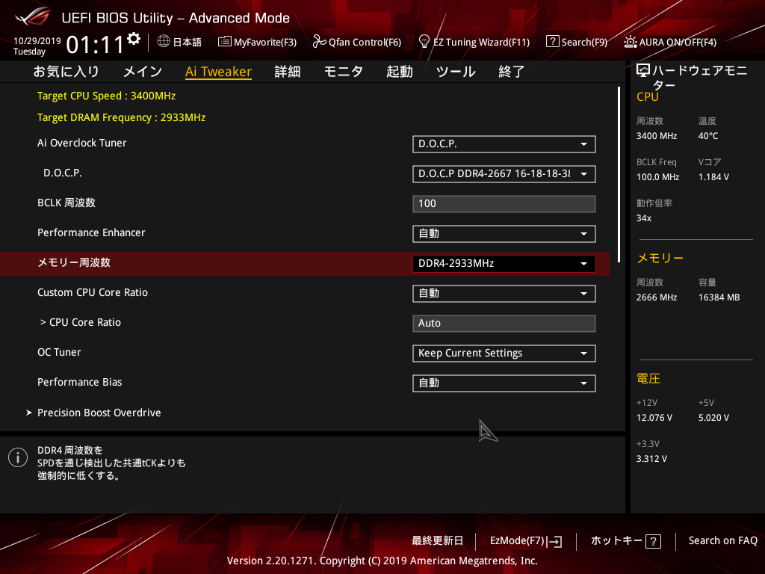Click the hardware monitor screen icon
This screenshot has width=765, height=574.
[643, 71]
